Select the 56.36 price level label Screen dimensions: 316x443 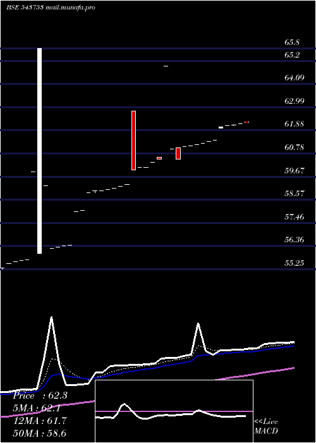(295, 240)
